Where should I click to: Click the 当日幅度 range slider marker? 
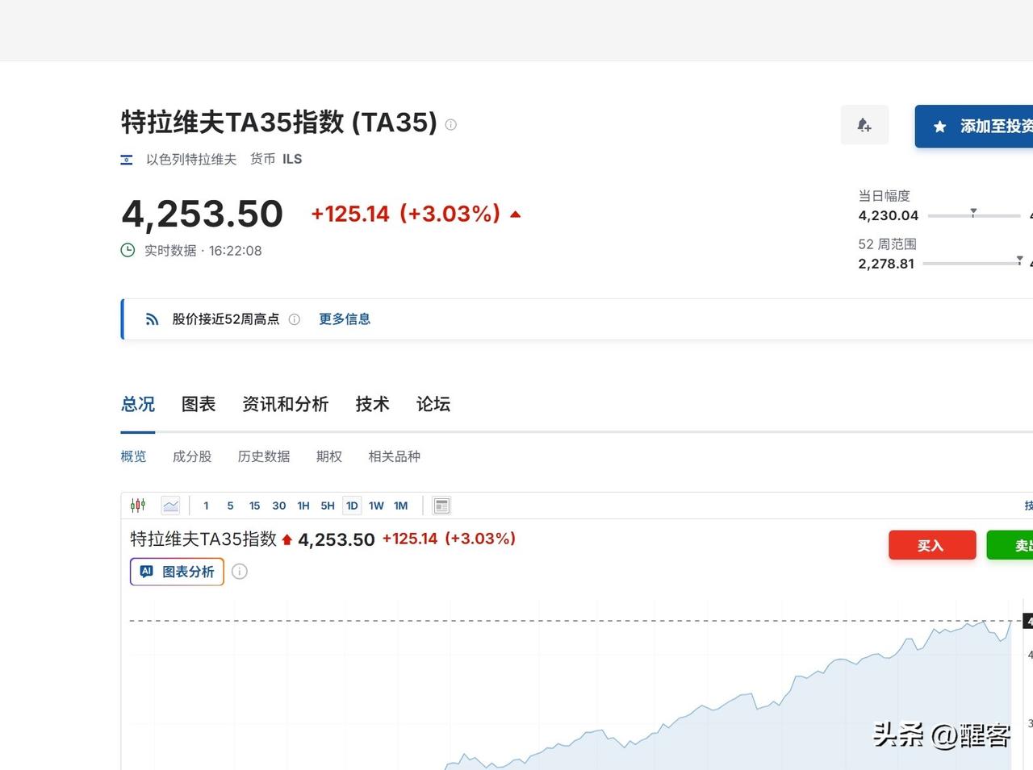pyautogui.click(x=973, y=213)
